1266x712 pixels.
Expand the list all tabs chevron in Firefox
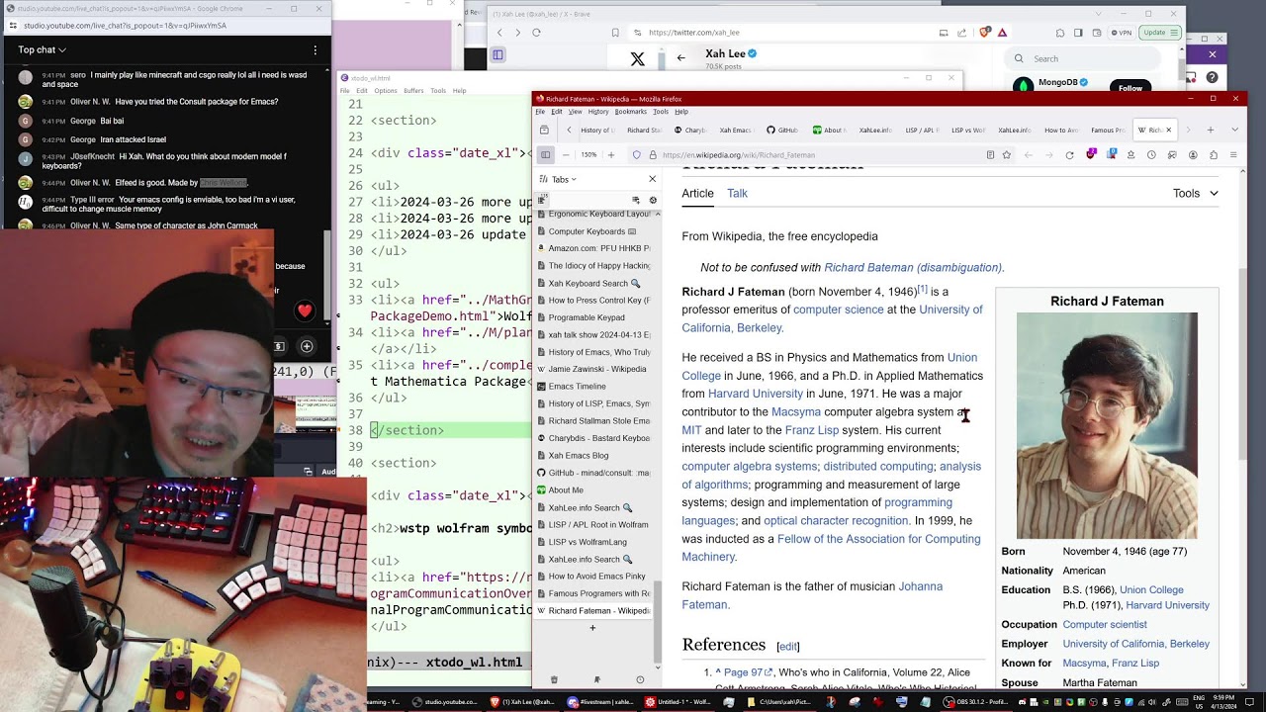[x=1234, y=130]
